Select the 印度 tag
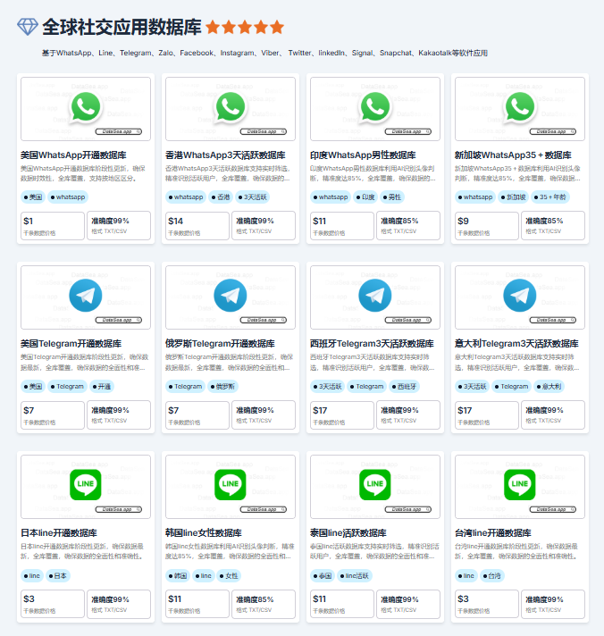The height and width of the screenshot is (636, 604). [x=365, y=197]
